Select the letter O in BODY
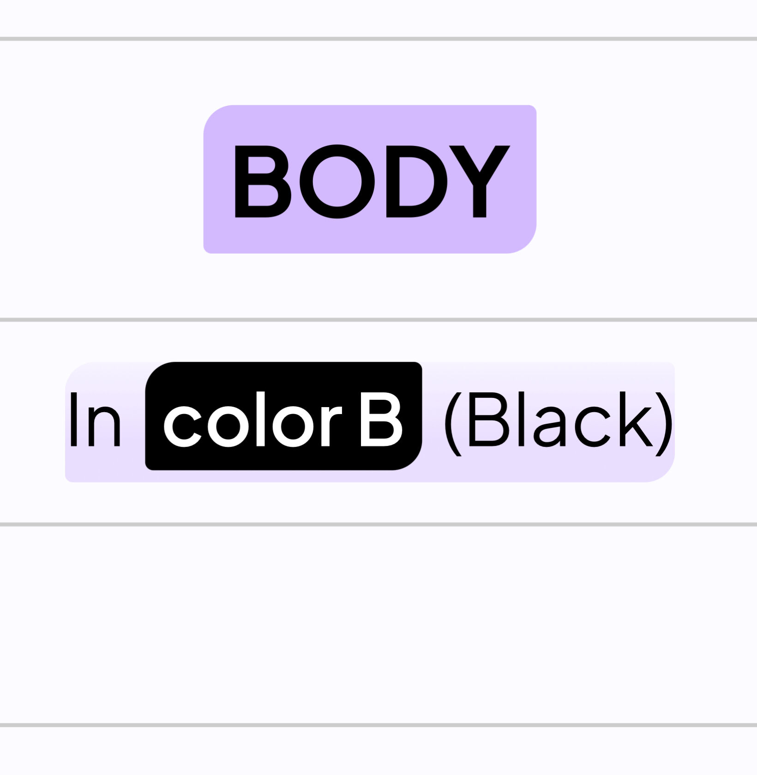Viewport: 757px width, 775px height. [x=337, y=181]
